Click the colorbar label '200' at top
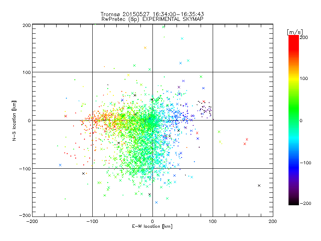This screenshot has height=241, width=321. click(x=304, y=37)
